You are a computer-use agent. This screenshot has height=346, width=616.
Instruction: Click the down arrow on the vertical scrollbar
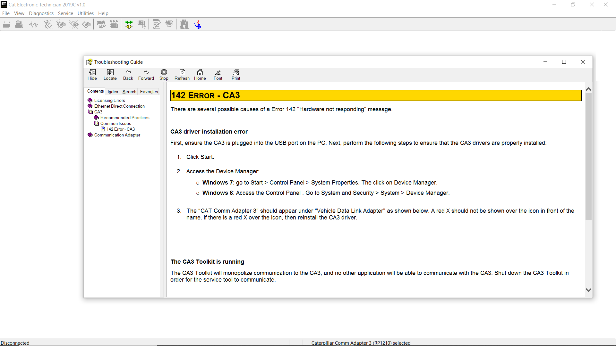(588, 290)
